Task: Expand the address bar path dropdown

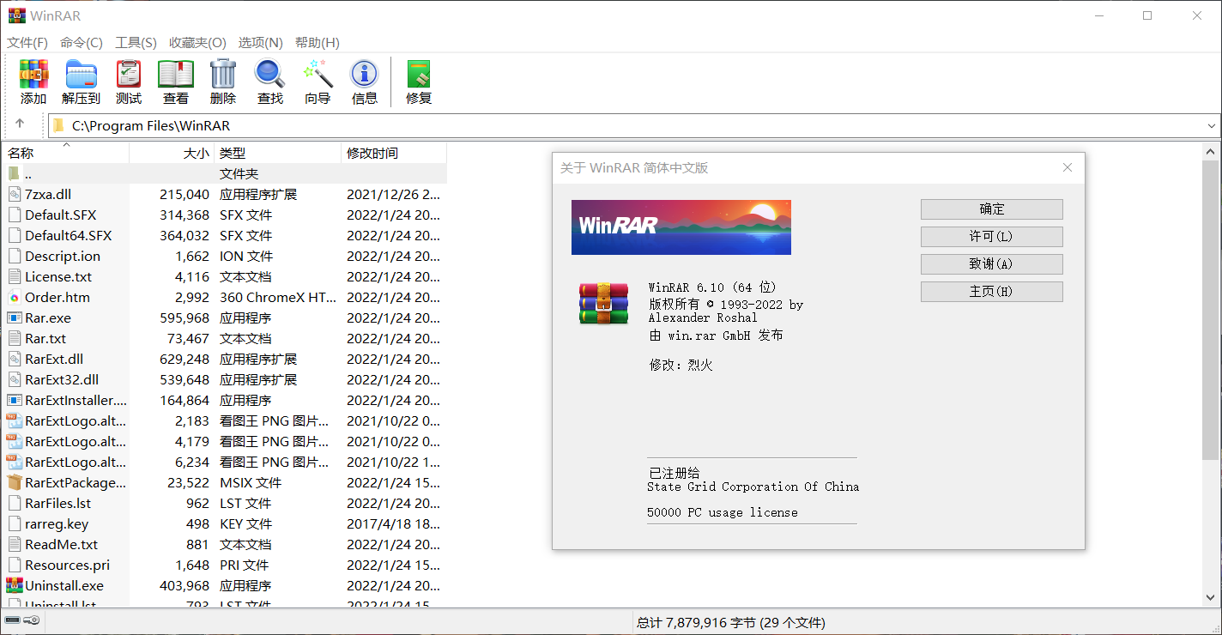Action: (x=1211, y=125)
